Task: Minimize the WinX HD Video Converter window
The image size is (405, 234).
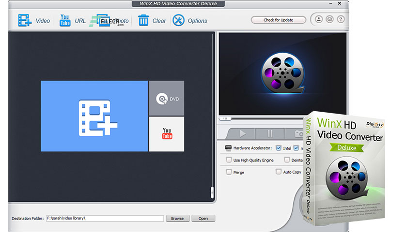Action: 331,3
